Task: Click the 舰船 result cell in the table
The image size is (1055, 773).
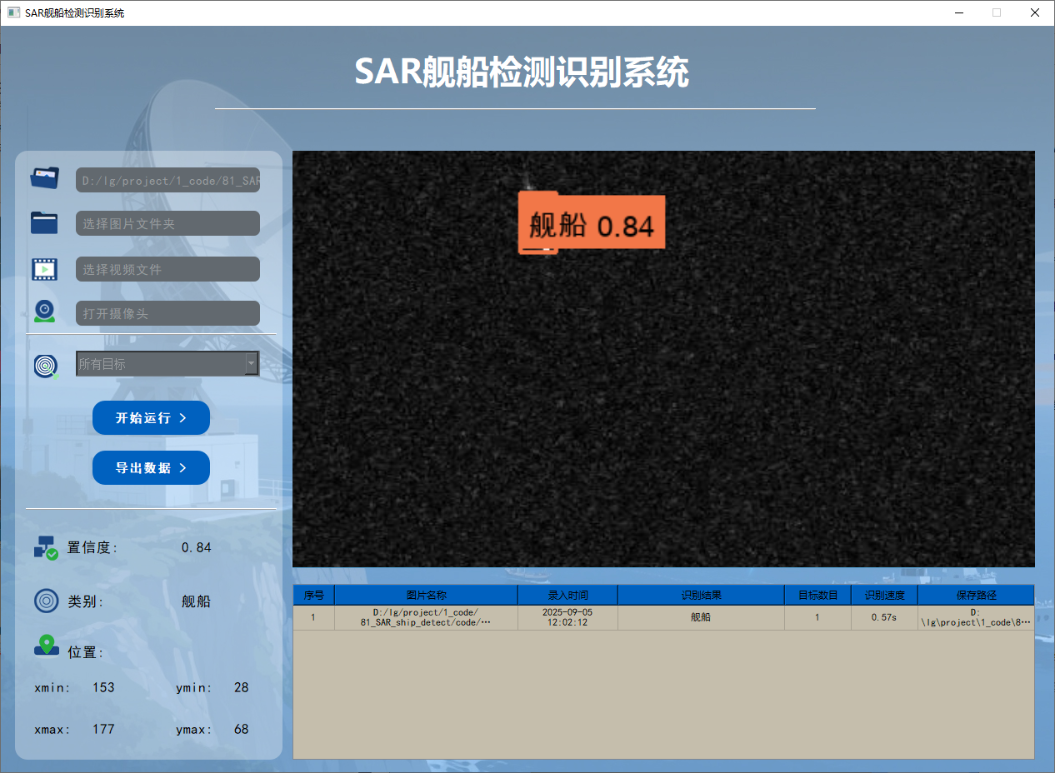Action: pyautogui.click(x=702, y=617)
